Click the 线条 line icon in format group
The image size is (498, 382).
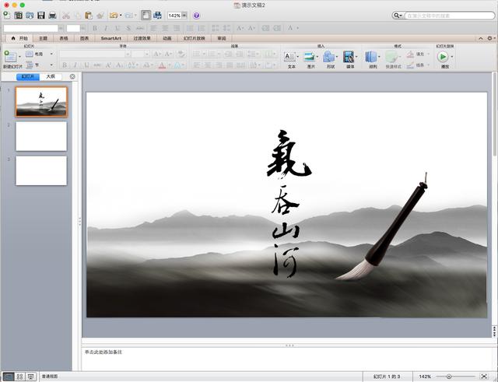pos(410,65)
